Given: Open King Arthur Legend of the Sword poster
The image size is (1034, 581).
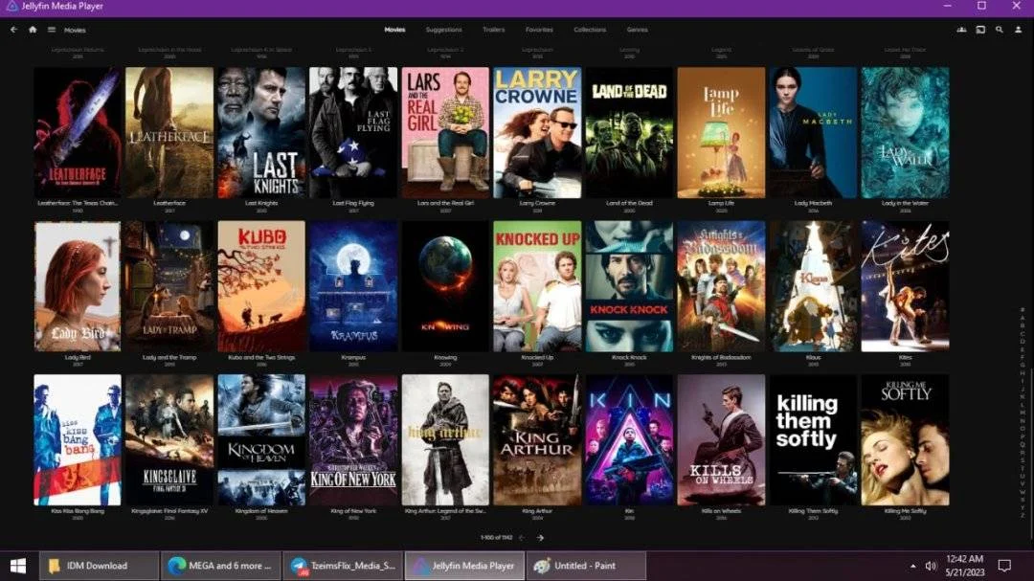Looking at the screenshot, I should click(x=445, y=440).
